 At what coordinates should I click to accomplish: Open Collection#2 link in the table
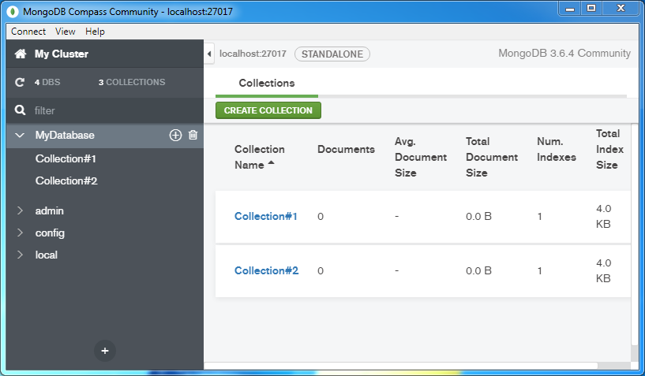pos(267,270)
